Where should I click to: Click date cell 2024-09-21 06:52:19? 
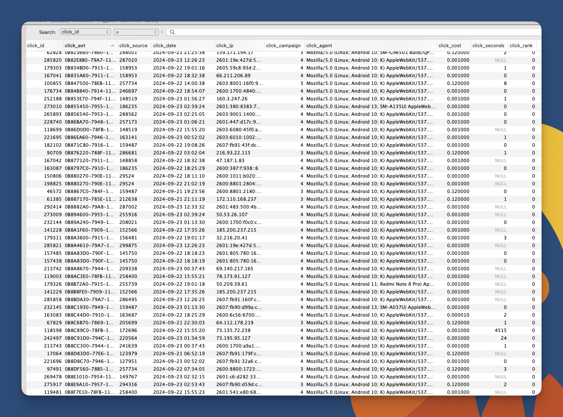pyautogui.click(x=179, y=354)
